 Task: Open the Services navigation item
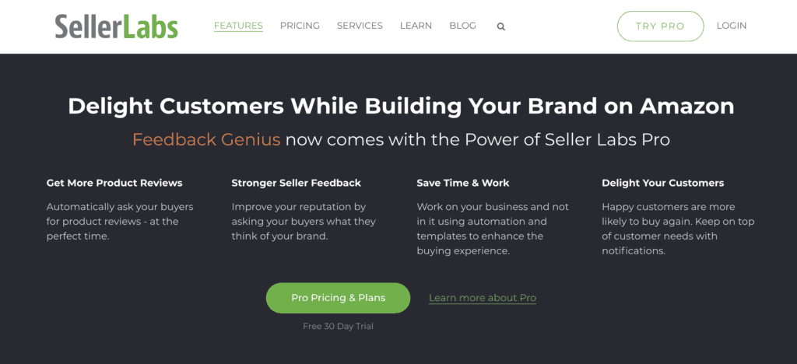click(x=360, y=26)
